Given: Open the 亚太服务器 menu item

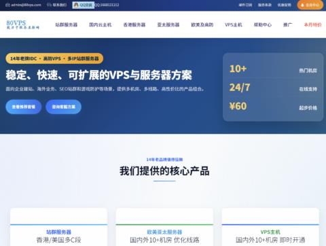Looking at the screenshot, I should coord(168,24).
